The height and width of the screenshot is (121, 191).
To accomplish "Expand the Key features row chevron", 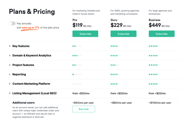I will click(10, 46).
